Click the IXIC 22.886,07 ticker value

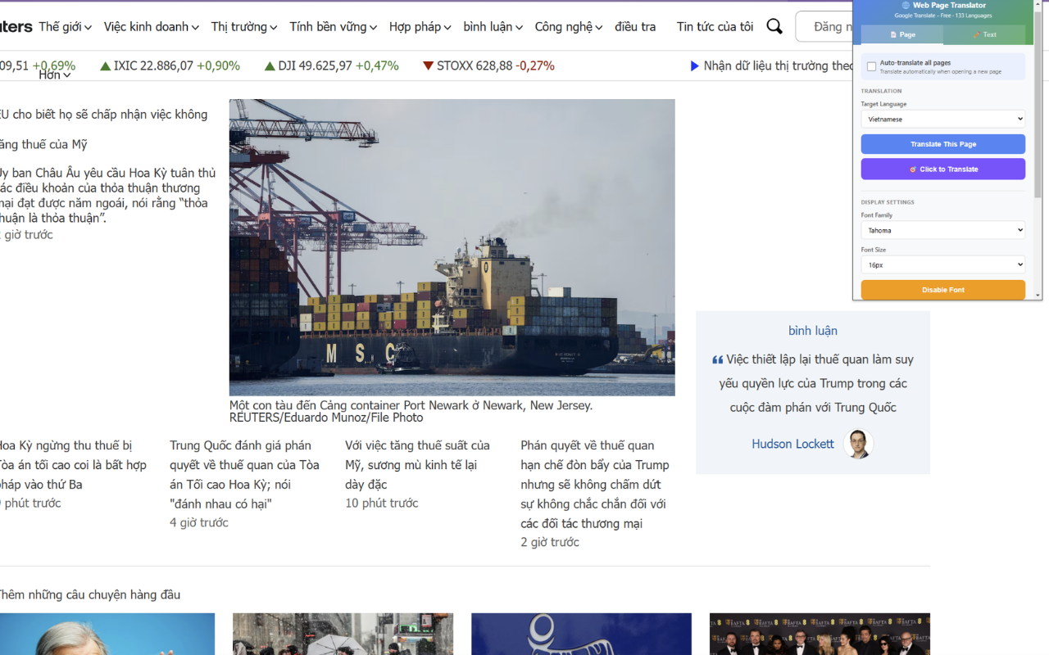coord(153,65)
